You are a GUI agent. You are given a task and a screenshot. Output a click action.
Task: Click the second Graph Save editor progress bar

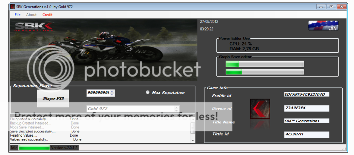[x=265, y=72]
